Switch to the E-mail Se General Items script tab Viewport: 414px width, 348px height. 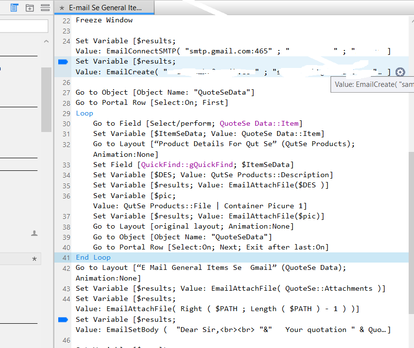(104, 8)
